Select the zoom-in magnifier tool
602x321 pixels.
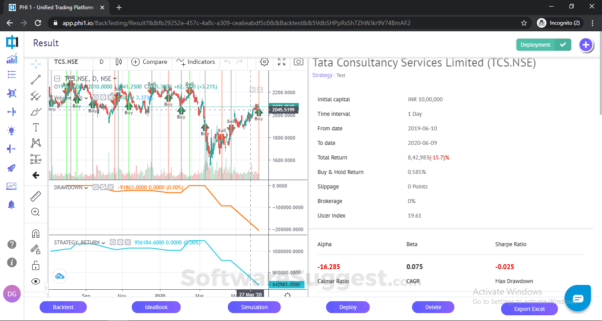click(35, 212)
